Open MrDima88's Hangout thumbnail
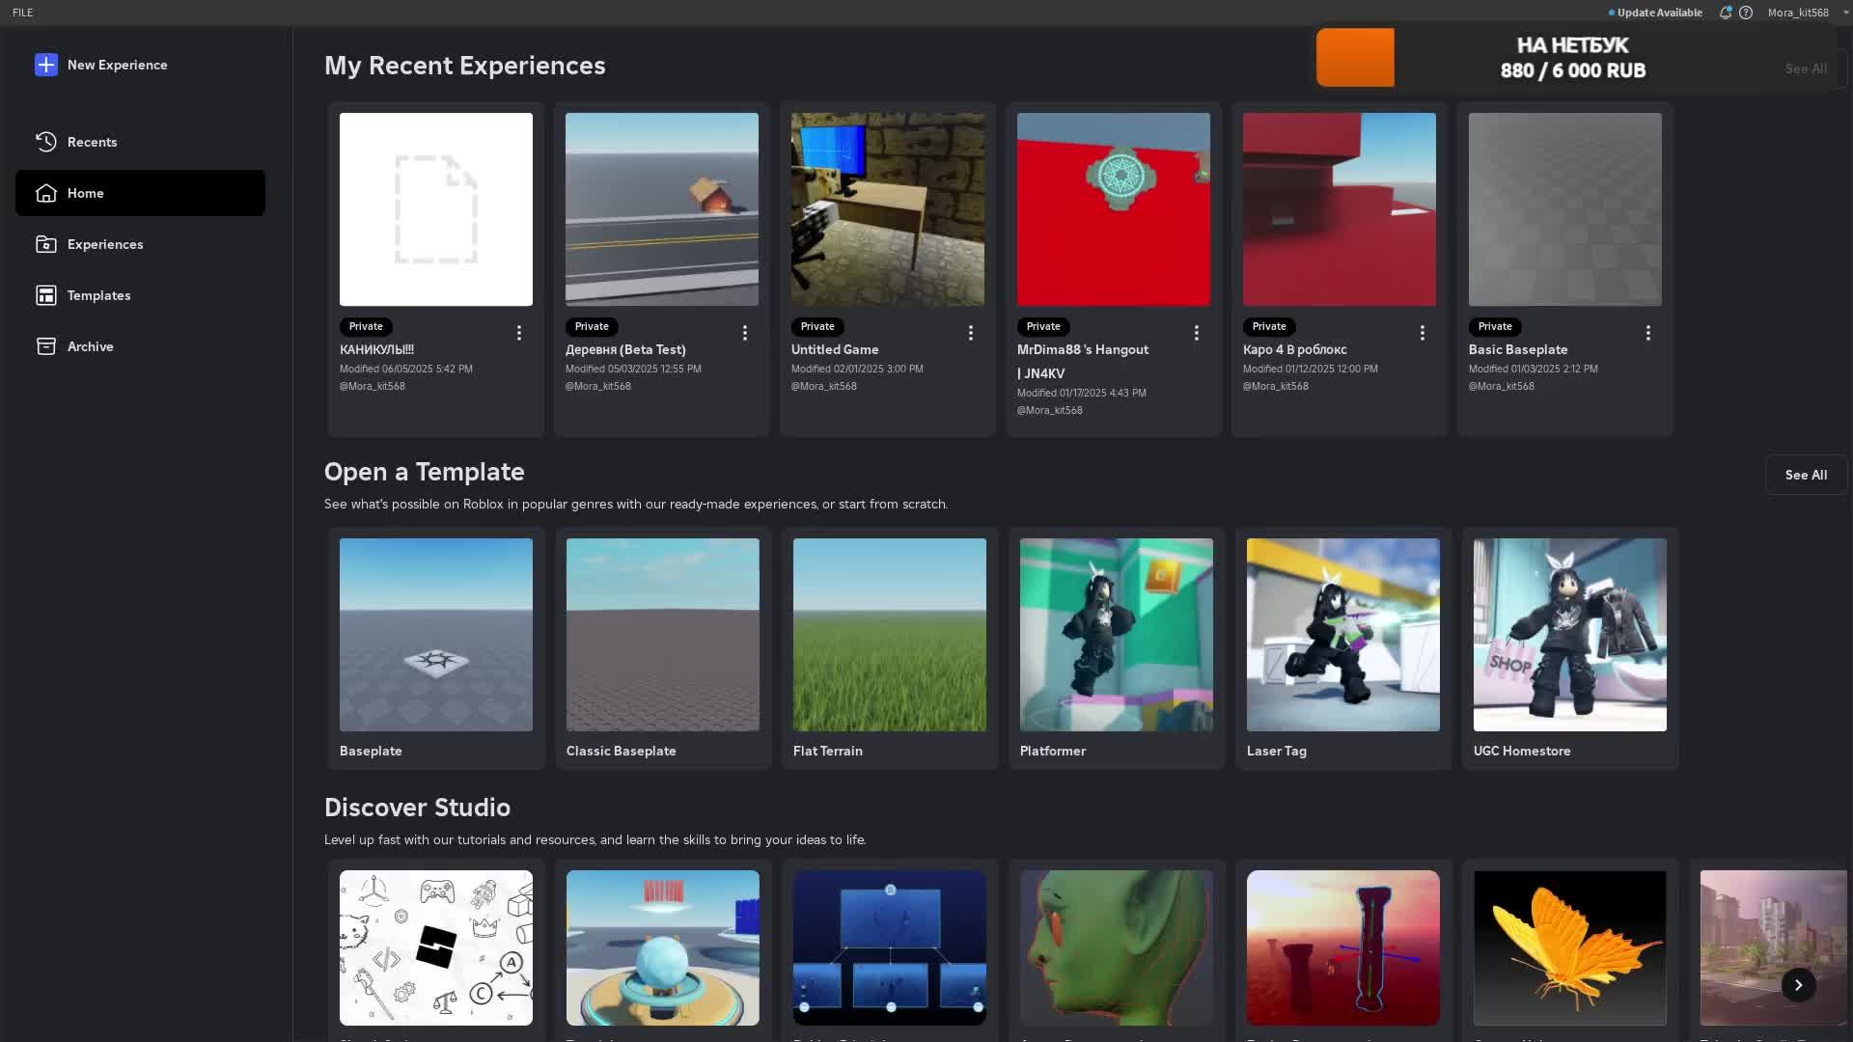 pos(1114,209)
